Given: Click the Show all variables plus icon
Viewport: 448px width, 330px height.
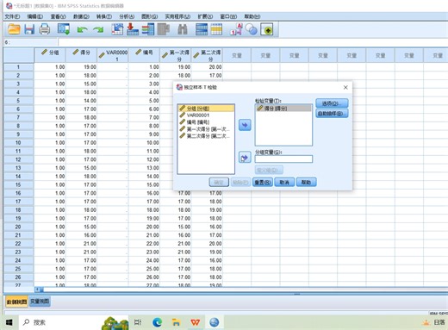Looking at the screenshot, I should pyautogui.click(x=267, y=29).
